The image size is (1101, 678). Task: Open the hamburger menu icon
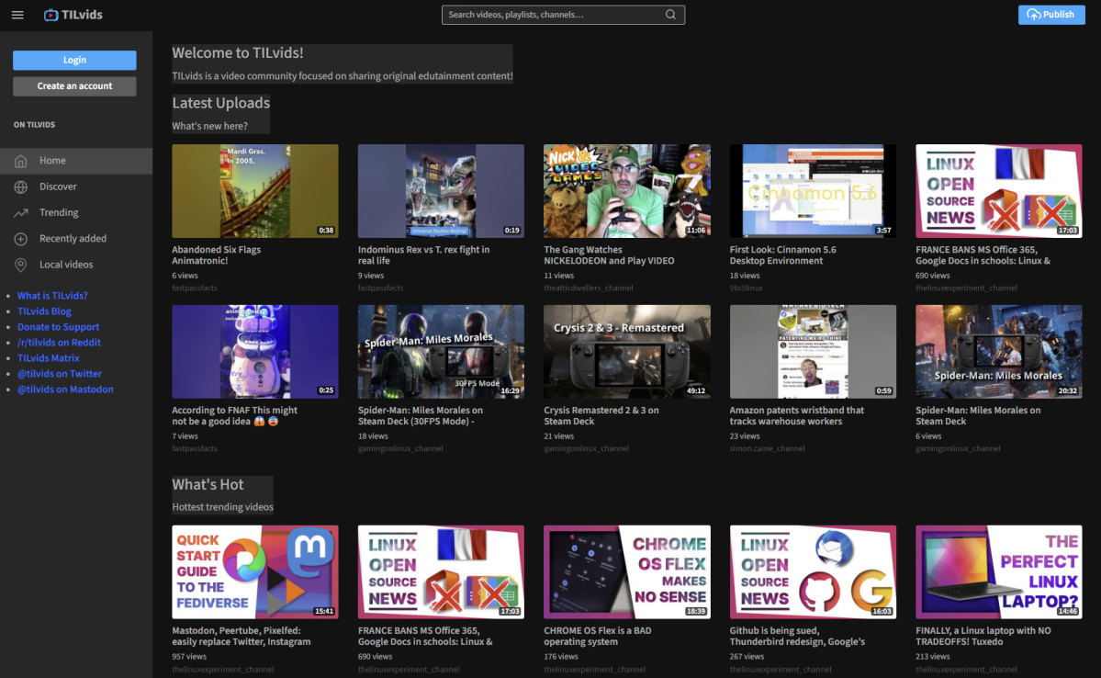17,15
